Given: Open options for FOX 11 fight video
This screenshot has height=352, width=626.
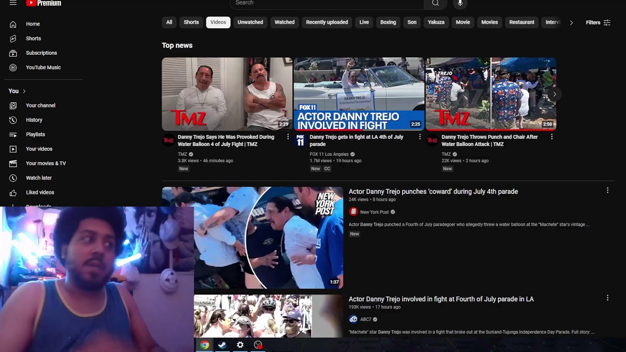Looking at the screenshot, I should pyautogui.click(x=420, y=137).
